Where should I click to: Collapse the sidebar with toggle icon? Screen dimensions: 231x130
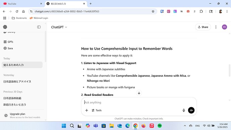pos(39,27)
